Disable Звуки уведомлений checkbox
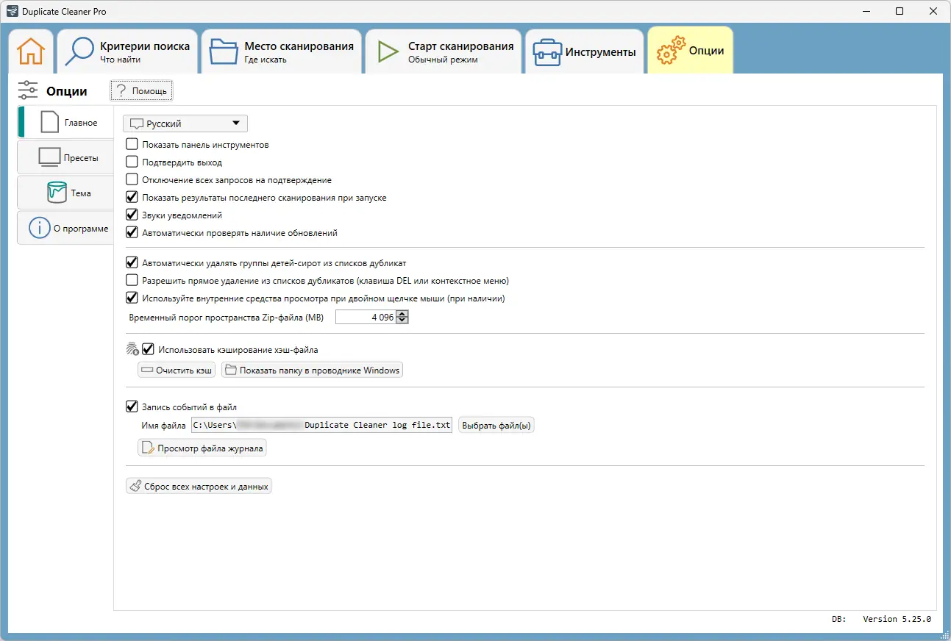951x641 pixels. click(132, 215)
